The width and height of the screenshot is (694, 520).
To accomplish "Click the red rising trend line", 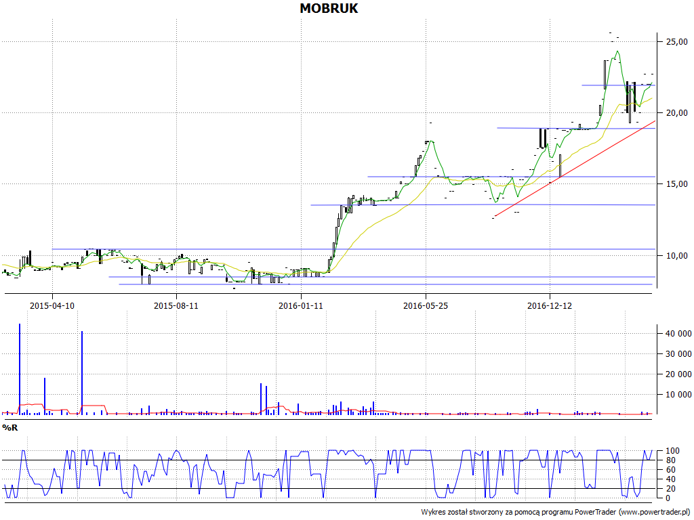I will [x=575, y=168].
